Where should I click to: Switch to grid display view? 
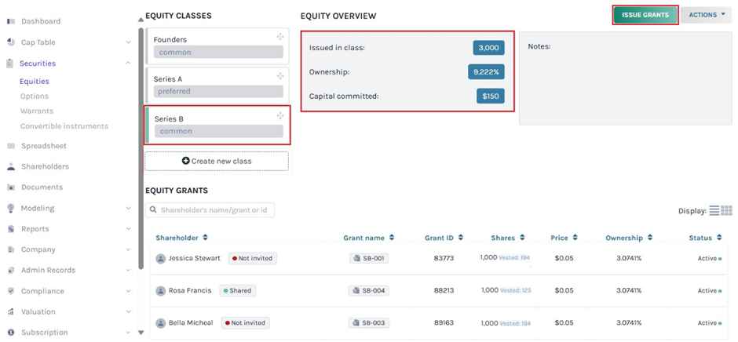point(727,211)
